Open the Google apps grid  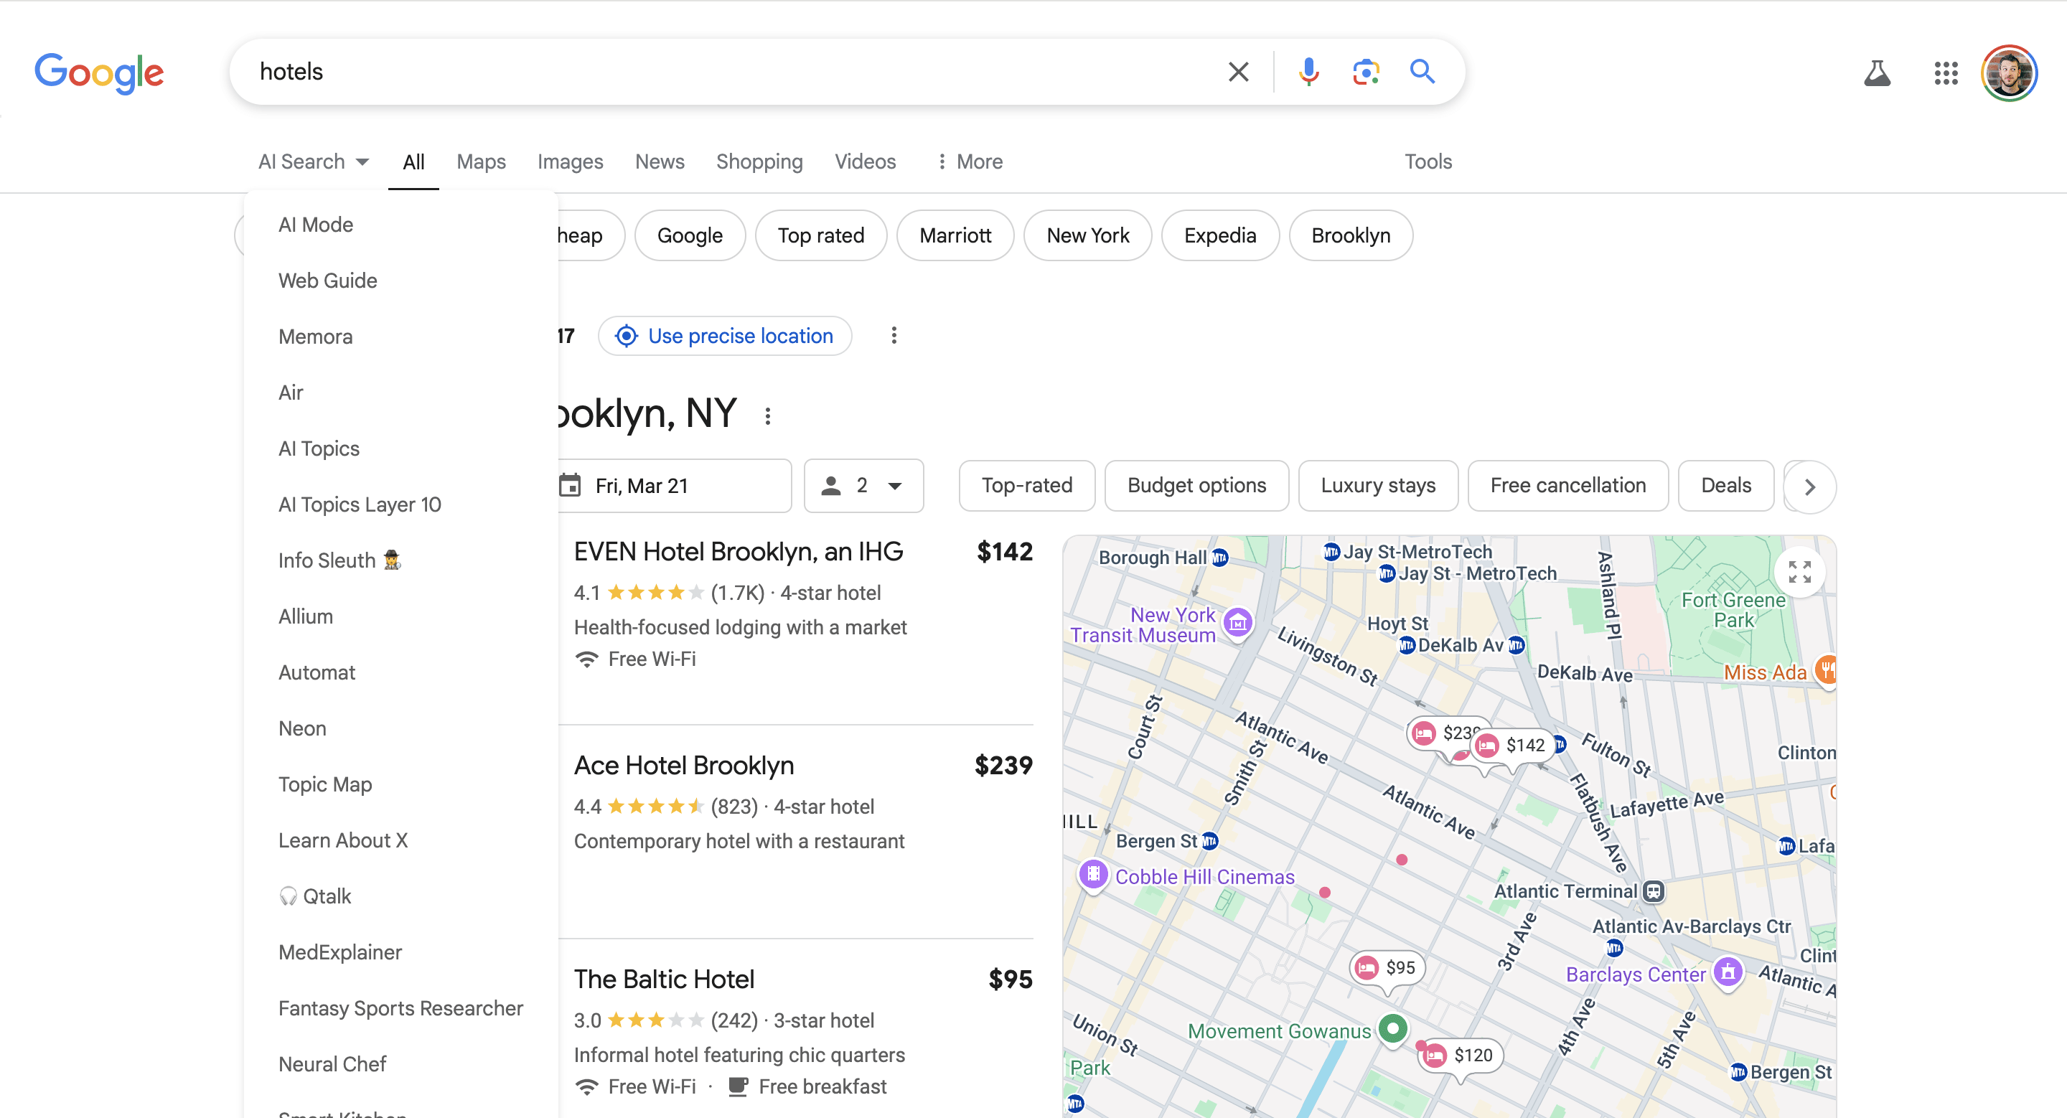1946,73
